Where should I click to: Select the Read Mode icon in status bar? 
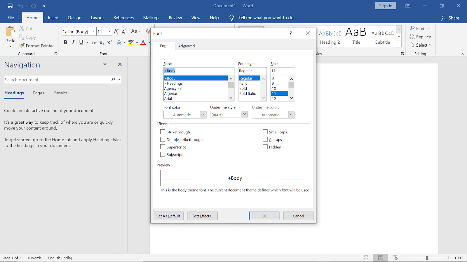tap(366, 258)
